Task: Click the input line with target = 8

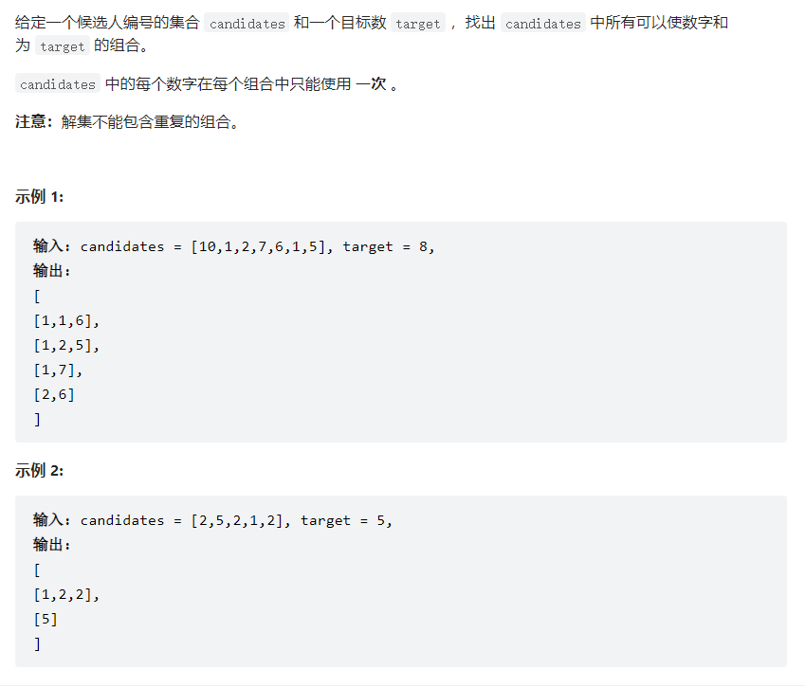Action: point(233,246)
